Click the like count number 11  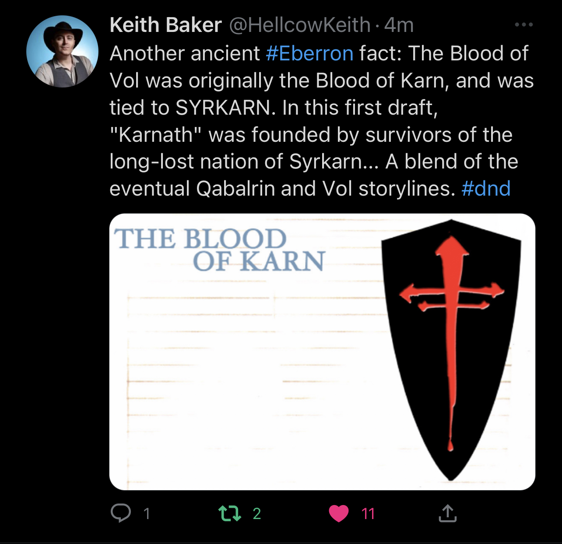(368, 513)
